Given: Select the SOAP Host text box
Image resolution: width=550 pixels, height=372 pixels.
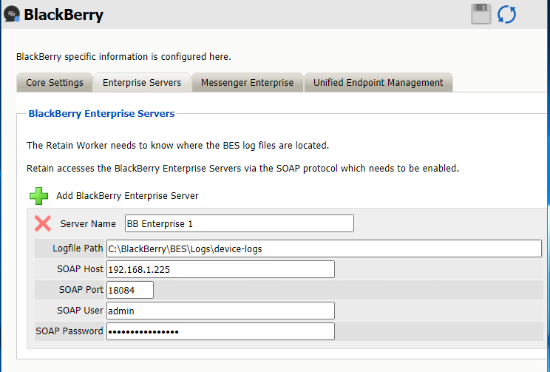Looking at the screenshot, I should [220, 269].
